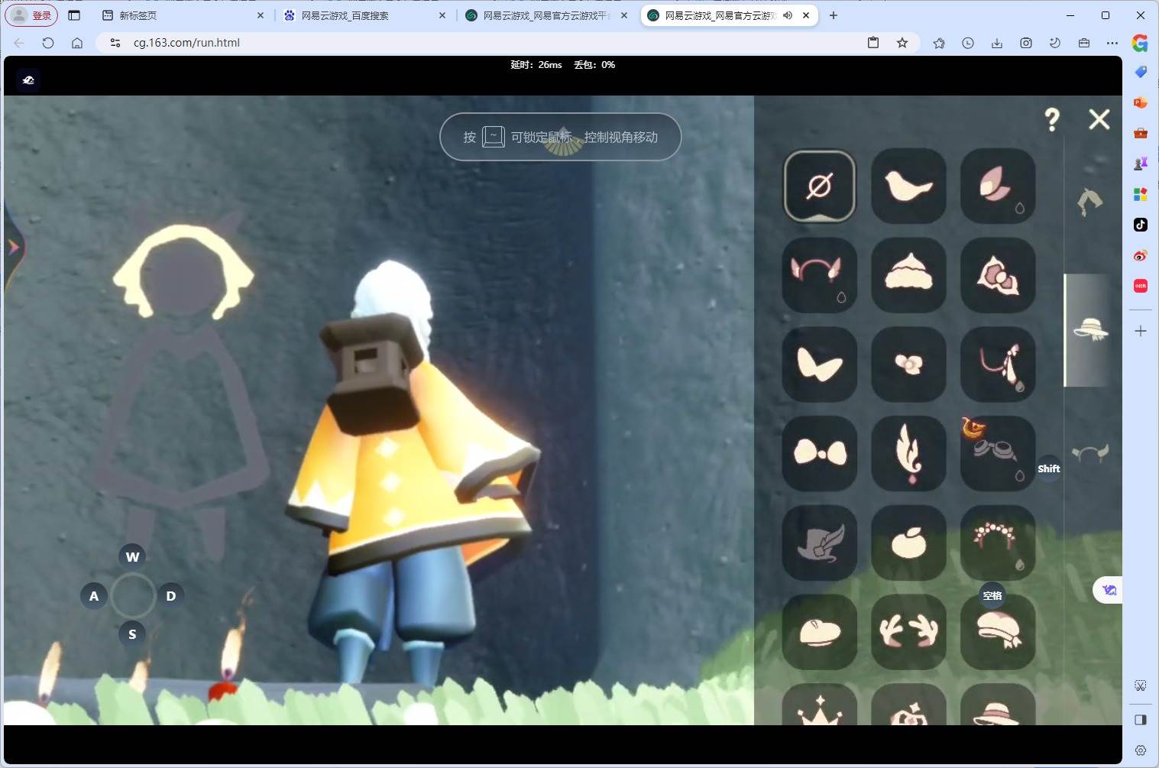Equip the bandana cap accessory
This screenshot has height=768, width=1159.
(998, 632)
